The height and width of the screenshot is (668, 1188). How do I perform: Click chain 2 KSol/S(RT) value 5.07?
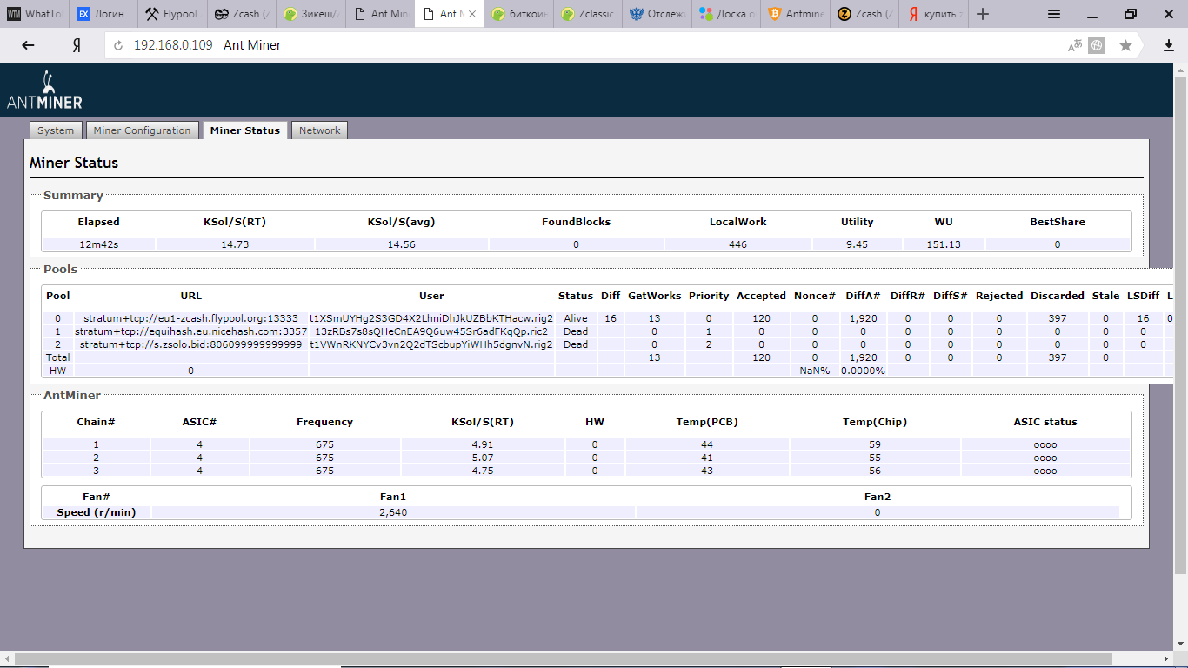click(x=482, y=458)
